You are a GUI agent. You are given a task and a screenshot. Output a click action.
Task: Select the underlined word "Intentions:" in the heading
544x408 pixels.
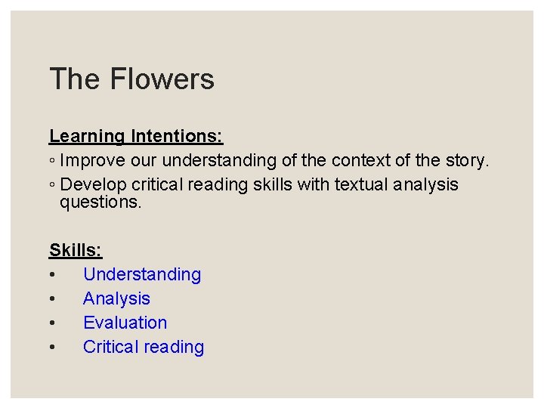pos(178,136)
